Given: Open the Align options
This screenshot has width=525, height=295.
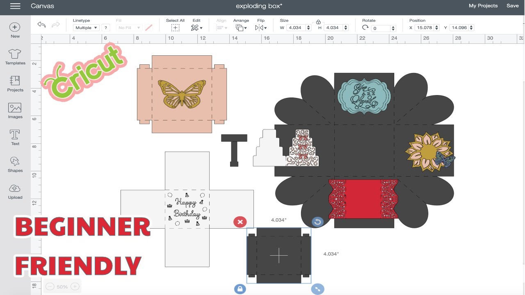Looking at the screenshot, I should (x=221, y=28).
